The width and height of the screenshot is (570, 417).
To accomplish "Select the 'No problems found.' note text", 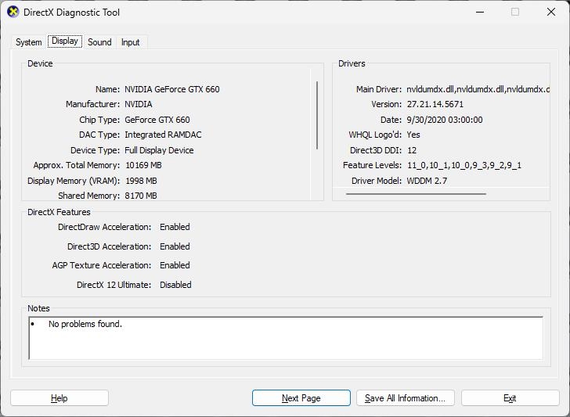I will pyautogui.click(x=85, y=324).
